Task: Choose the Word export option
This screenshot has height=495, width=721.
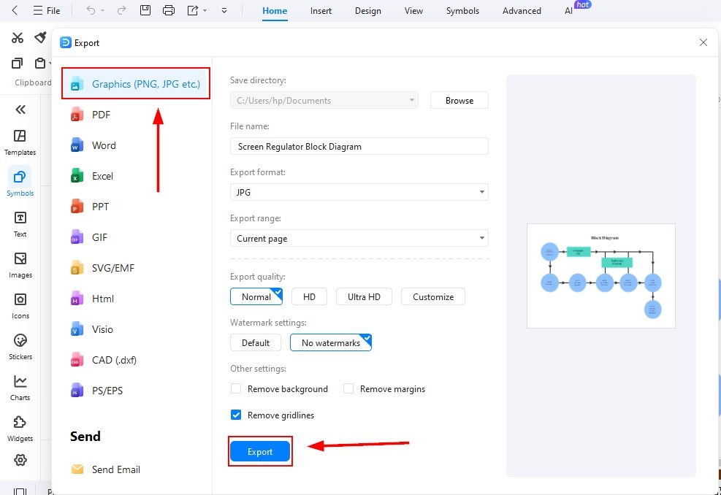Action: pos(103,145)
